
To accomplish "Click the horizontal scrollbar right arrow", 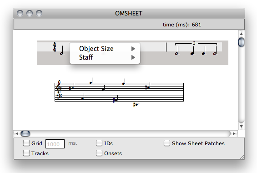I will (x=234, y=134).
